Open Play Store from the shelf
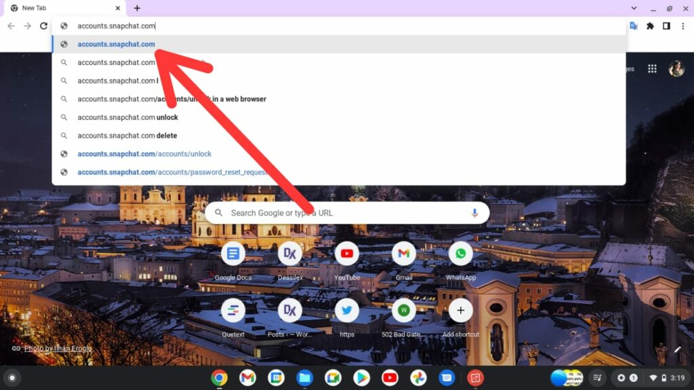 [x=361, y=378]
